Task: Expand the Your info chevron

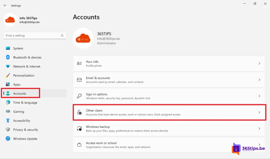Action: 259,63
